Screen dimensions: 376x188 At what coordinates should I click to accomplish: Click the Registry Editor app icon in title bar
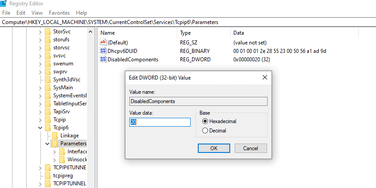4,4
